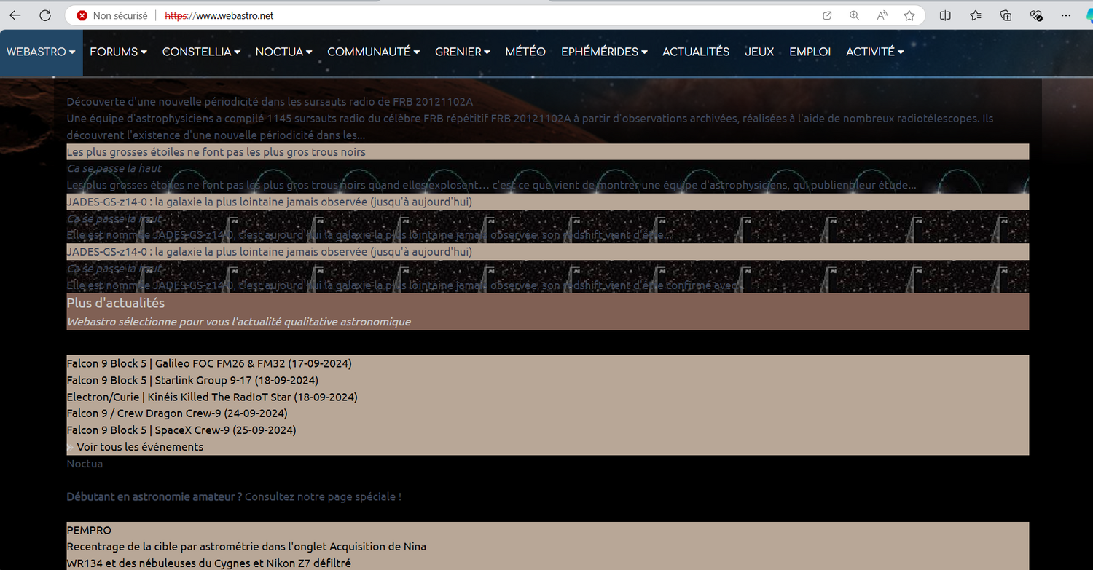
Task: Click the website address in the URL bar
Action: pyautogui.click(x=219, y=15)
